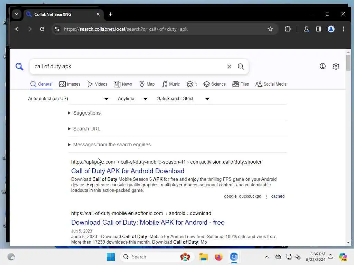This screenshot has width=354, height=265.
Task: Switch to the Social Media category tab
Action: click(x=271, y=84)
